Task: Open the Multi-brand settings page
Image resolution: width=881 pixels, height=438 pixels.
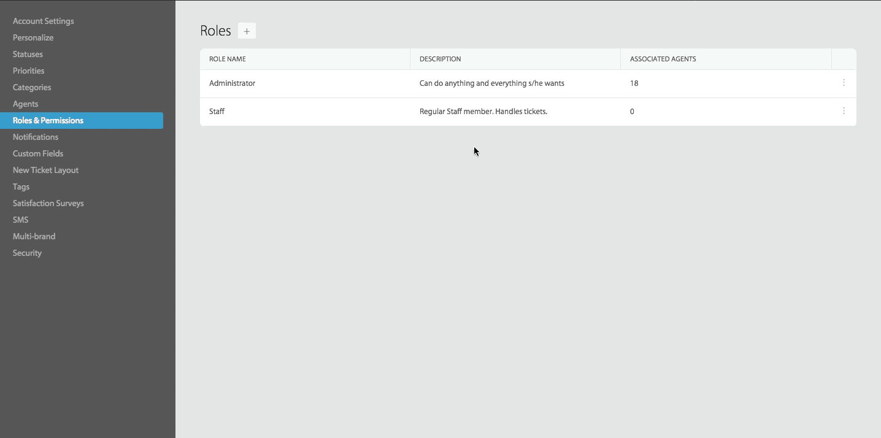Action: (x=34, y=236)
